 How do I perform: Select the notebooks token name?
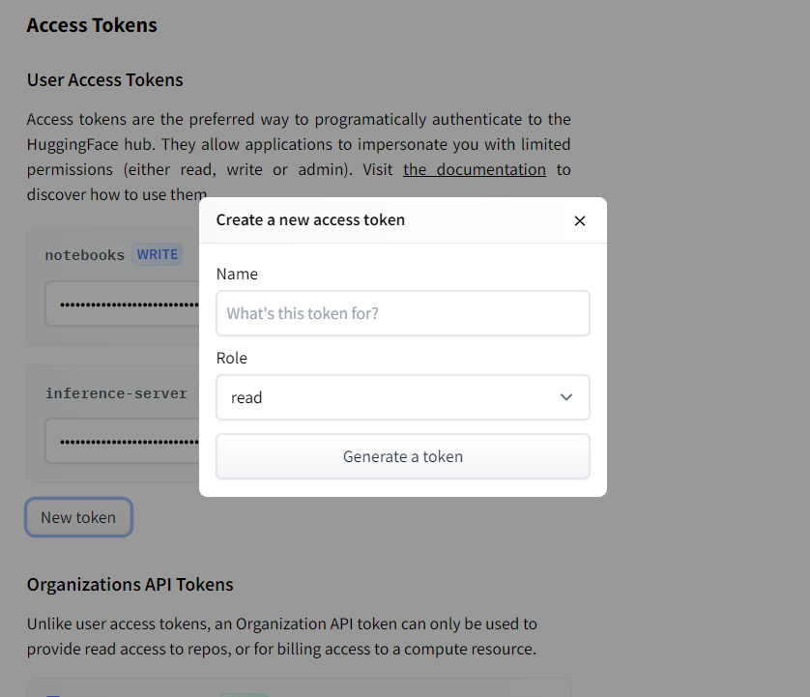pyautogui.click(x=84, y=255)
